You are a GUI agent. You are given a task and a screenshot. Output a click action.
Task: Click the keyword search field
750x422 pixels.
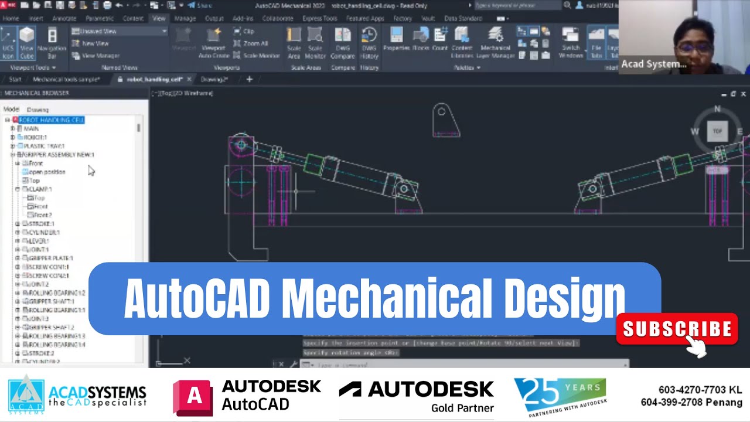point(517,5)
